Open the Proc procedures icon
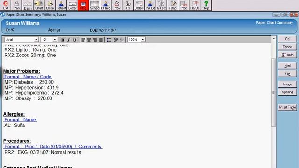 click(x=184, y=5)
